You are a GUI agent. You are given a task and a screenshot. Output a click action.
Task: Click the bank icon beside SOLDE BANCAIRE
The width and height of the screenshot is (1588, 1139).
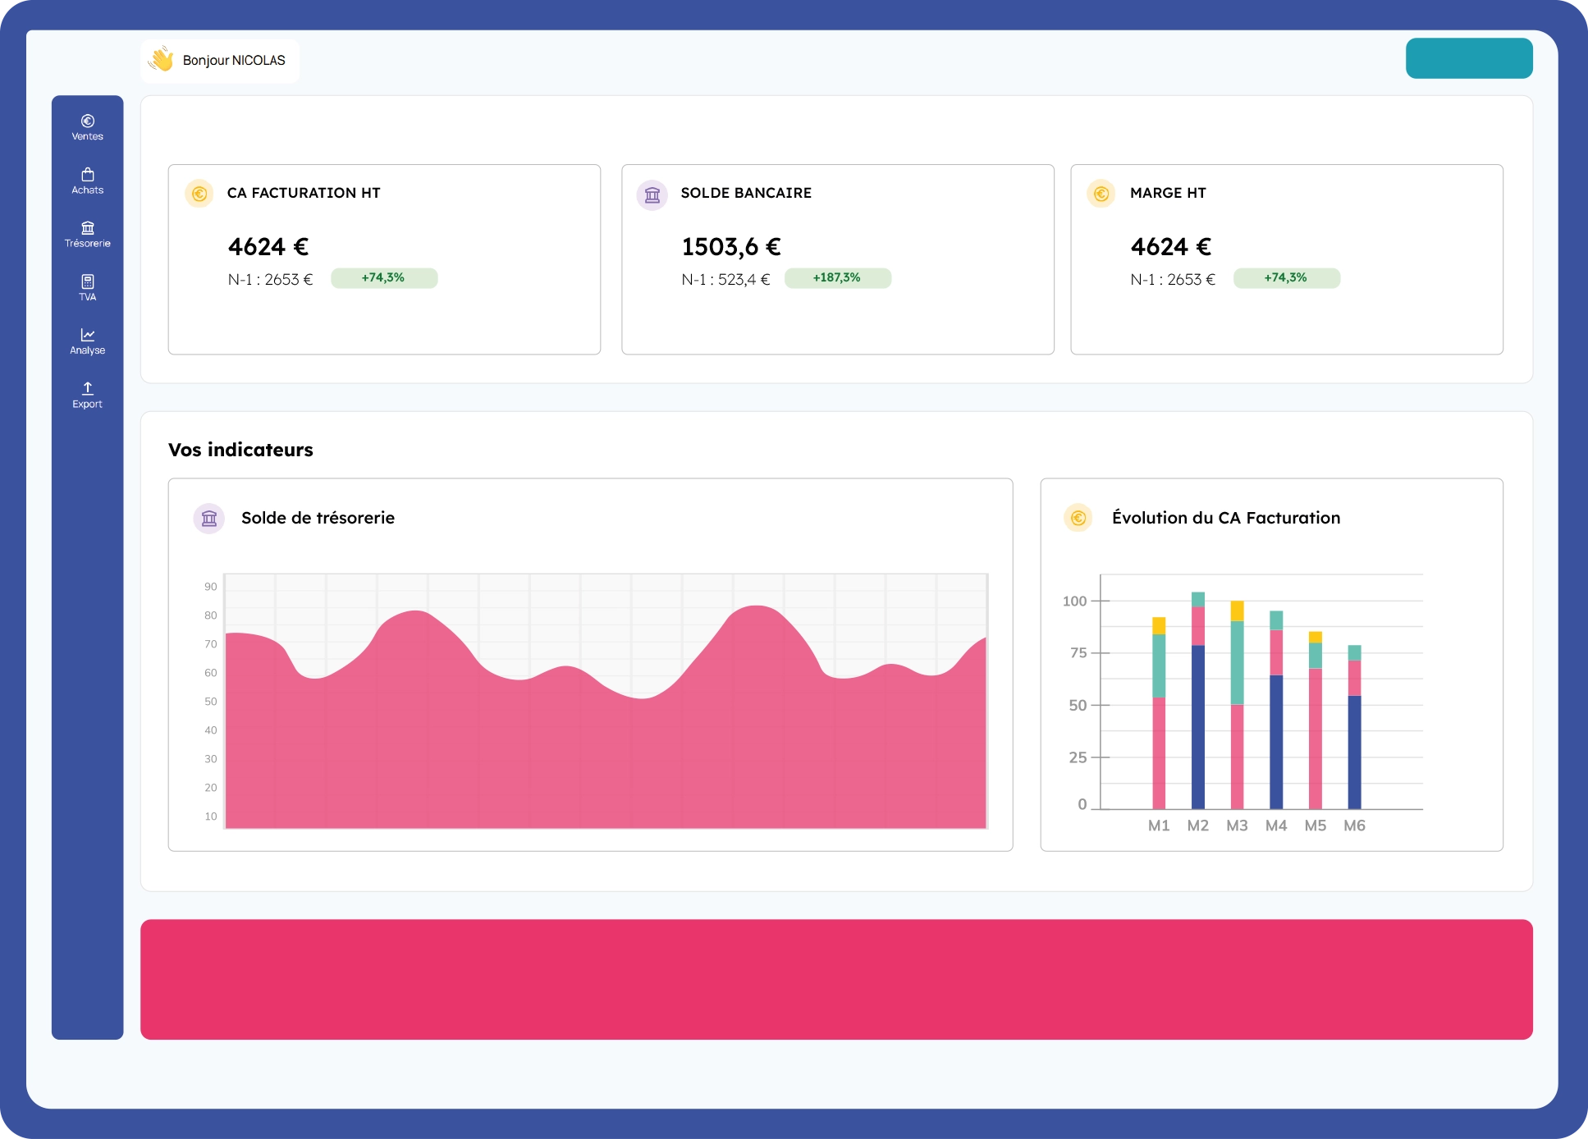point(652,194)
